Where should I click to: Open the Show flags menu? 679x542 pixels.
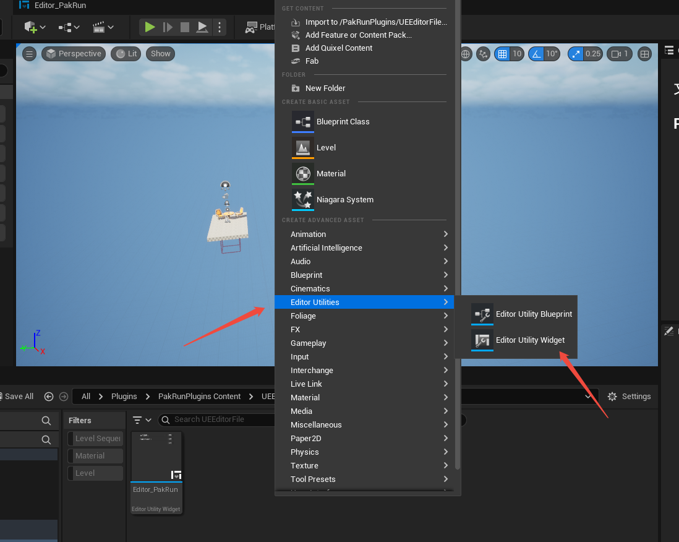[x=160, y=54]
